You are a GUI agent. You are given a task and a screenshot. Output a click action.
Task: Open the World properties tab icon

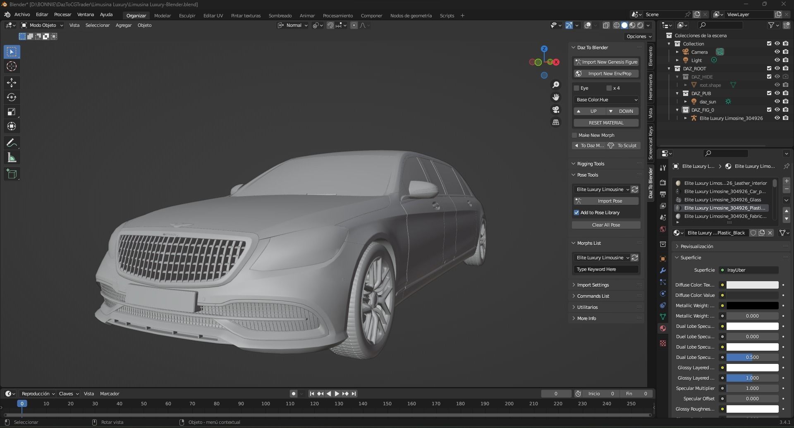coord(663,229)
